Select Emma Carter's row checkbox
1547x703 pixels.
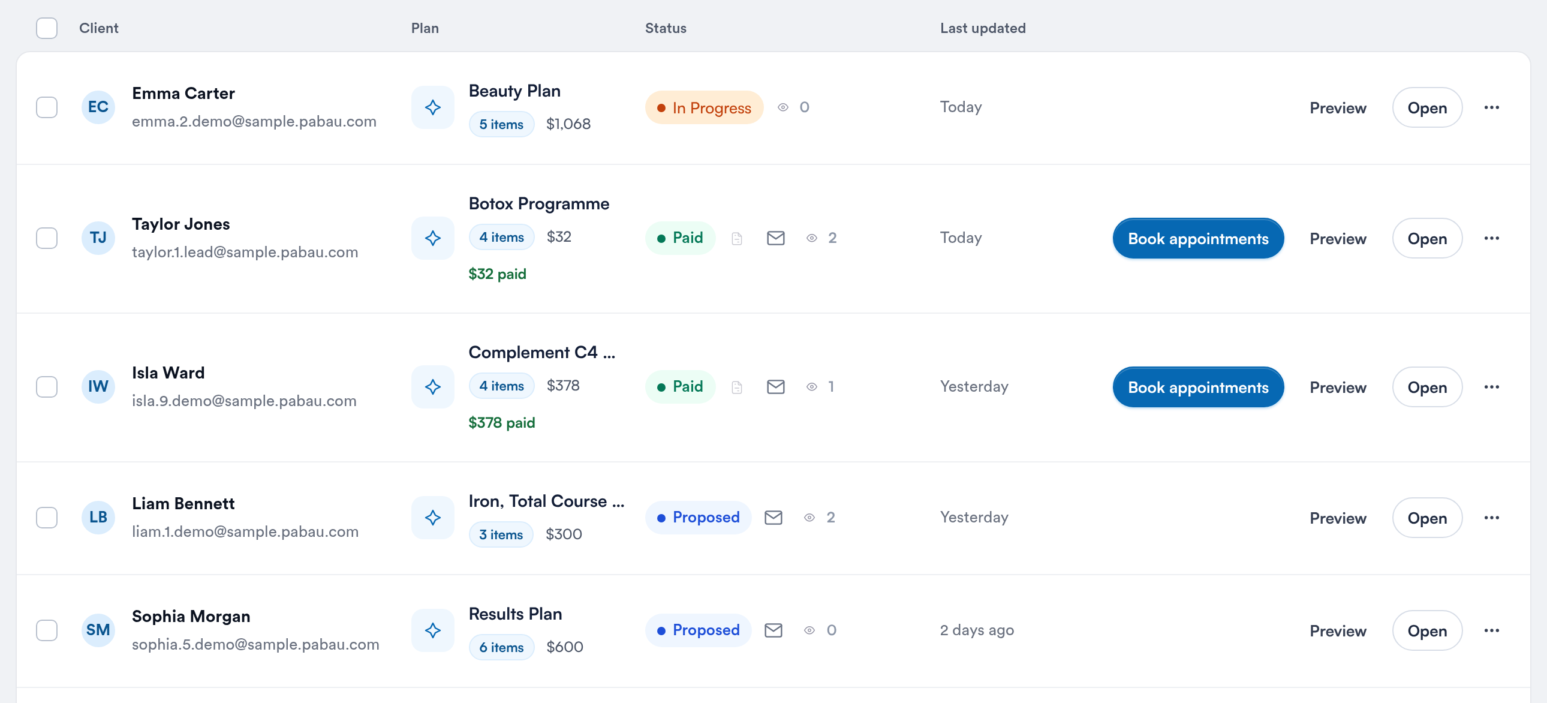point(47,107)
